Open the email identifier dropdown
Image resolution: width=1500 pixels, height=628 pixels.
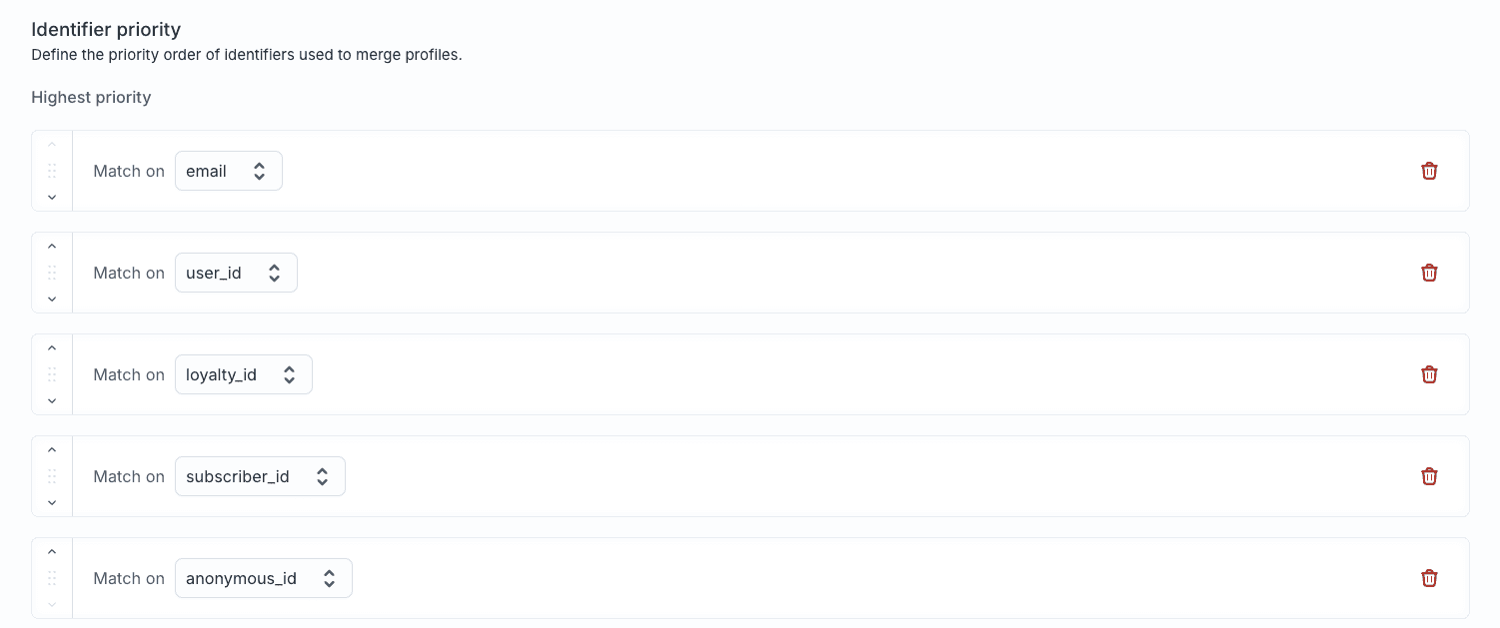[x=228, y=171]
